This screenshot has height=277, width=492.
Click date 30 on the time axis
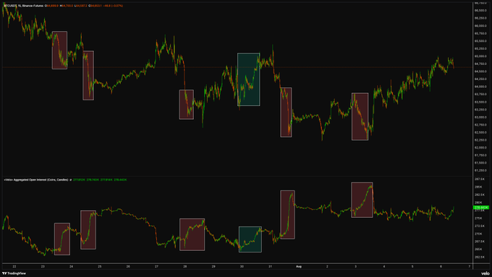point(242,267)
